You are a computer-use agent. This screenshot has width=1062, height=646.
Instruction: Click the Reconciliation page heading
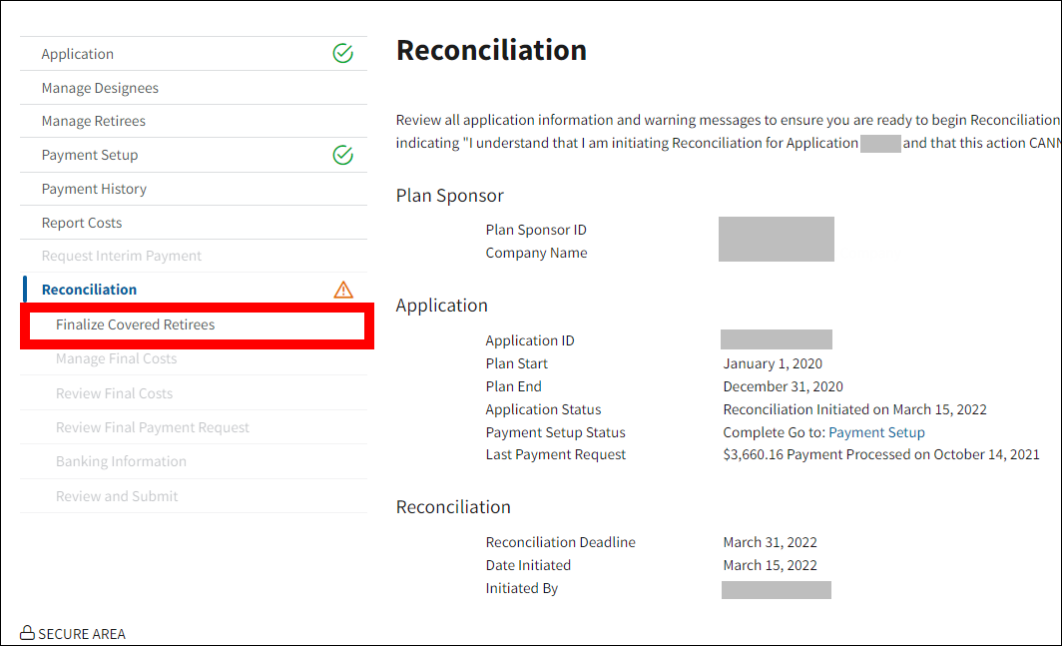click(491, 50)
